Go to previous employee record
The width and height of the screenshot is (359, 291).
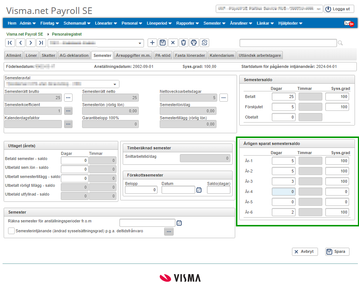(21, 43)
